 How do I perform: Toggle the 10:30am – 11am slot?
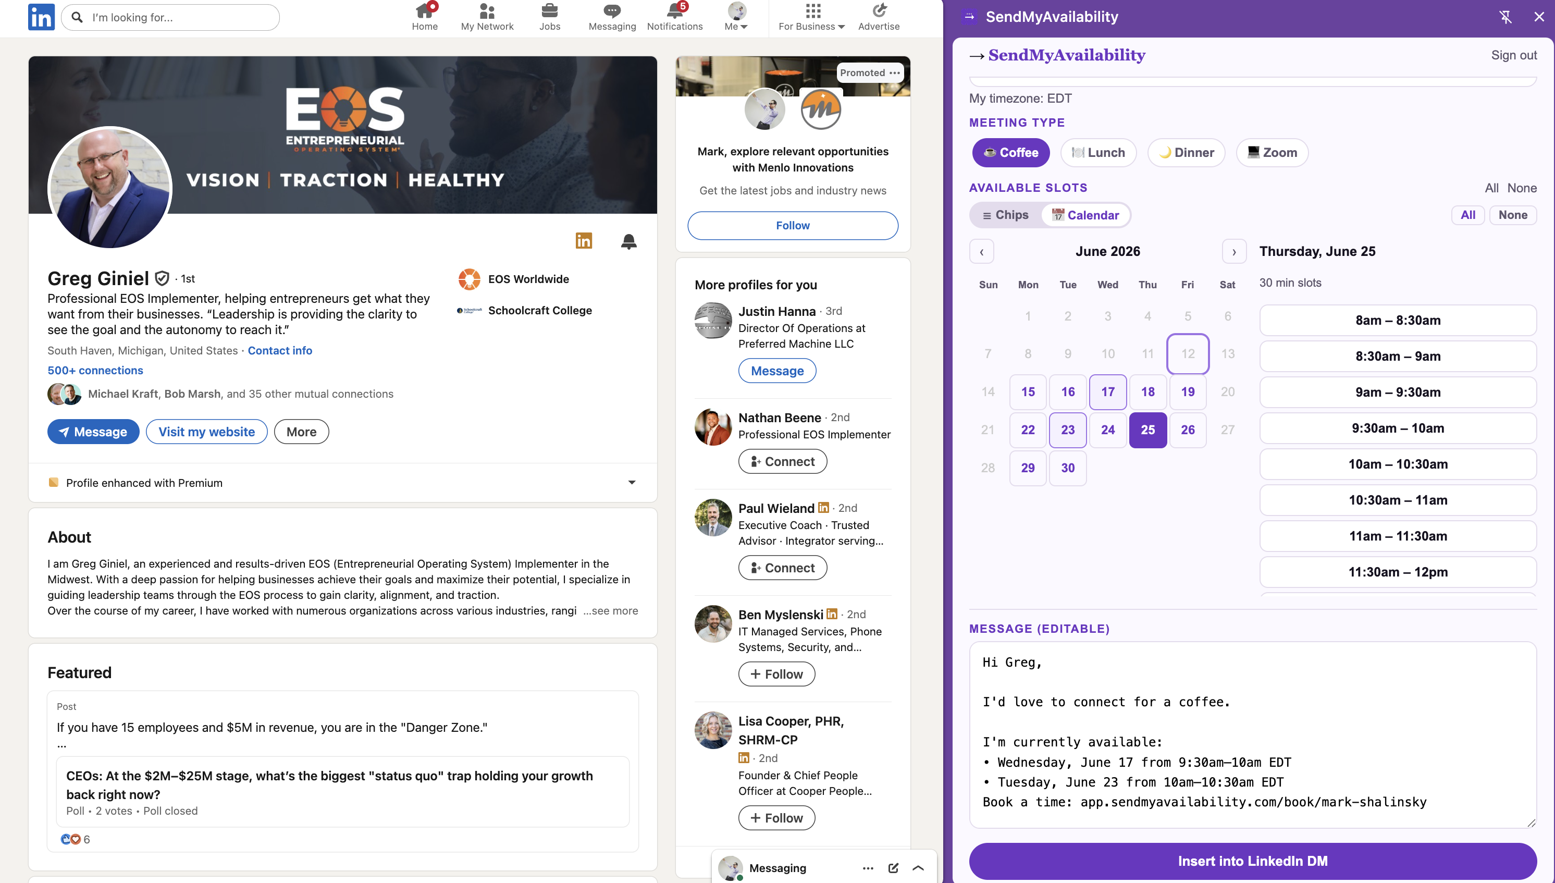tap(1398, 500)
